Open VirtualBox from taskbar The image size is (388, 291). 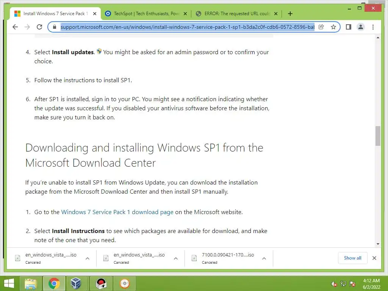tap(76, 283)
